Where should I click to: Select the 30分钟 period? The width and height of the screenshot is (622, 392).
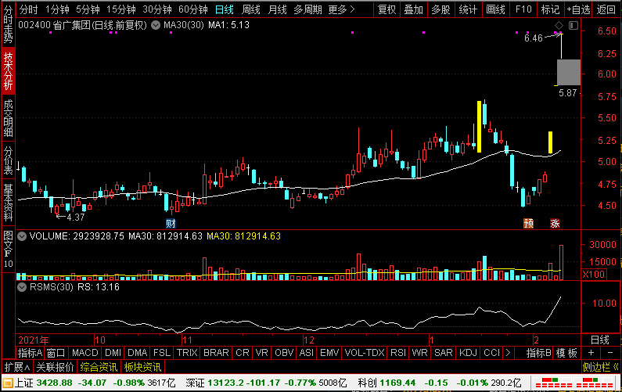(157, 9)
